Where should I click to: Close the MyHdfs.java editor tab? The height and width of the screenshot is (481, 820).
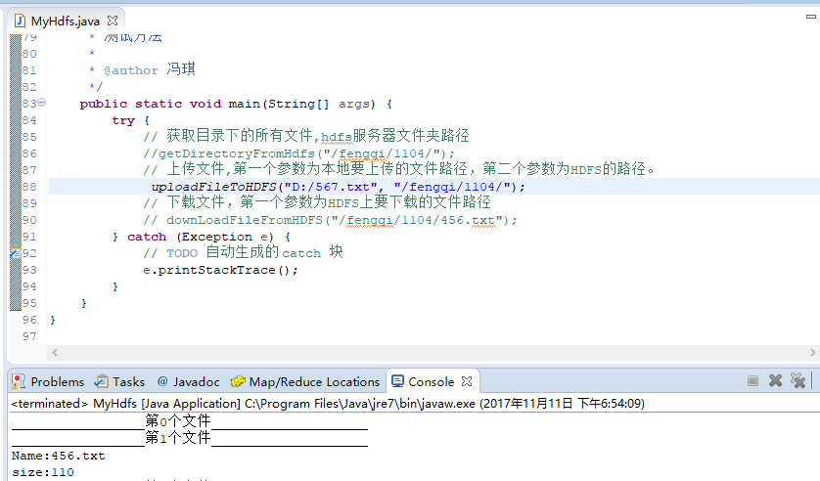tap(113, 21)
